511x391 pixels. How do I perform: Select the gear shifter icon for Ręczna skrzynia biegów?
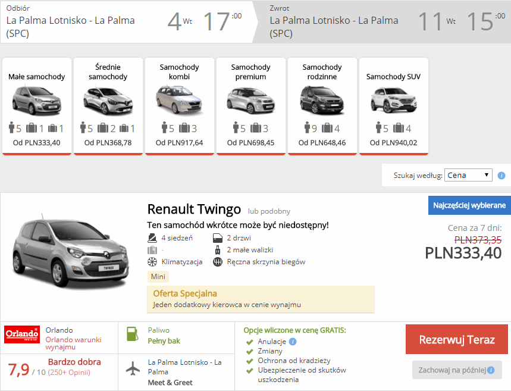tap(217, 262)
